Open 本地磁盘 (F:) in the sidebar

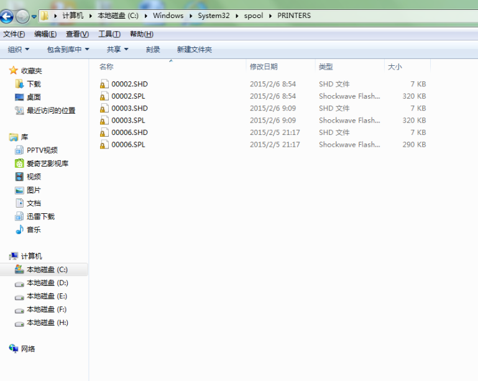[x=47, y=310]
